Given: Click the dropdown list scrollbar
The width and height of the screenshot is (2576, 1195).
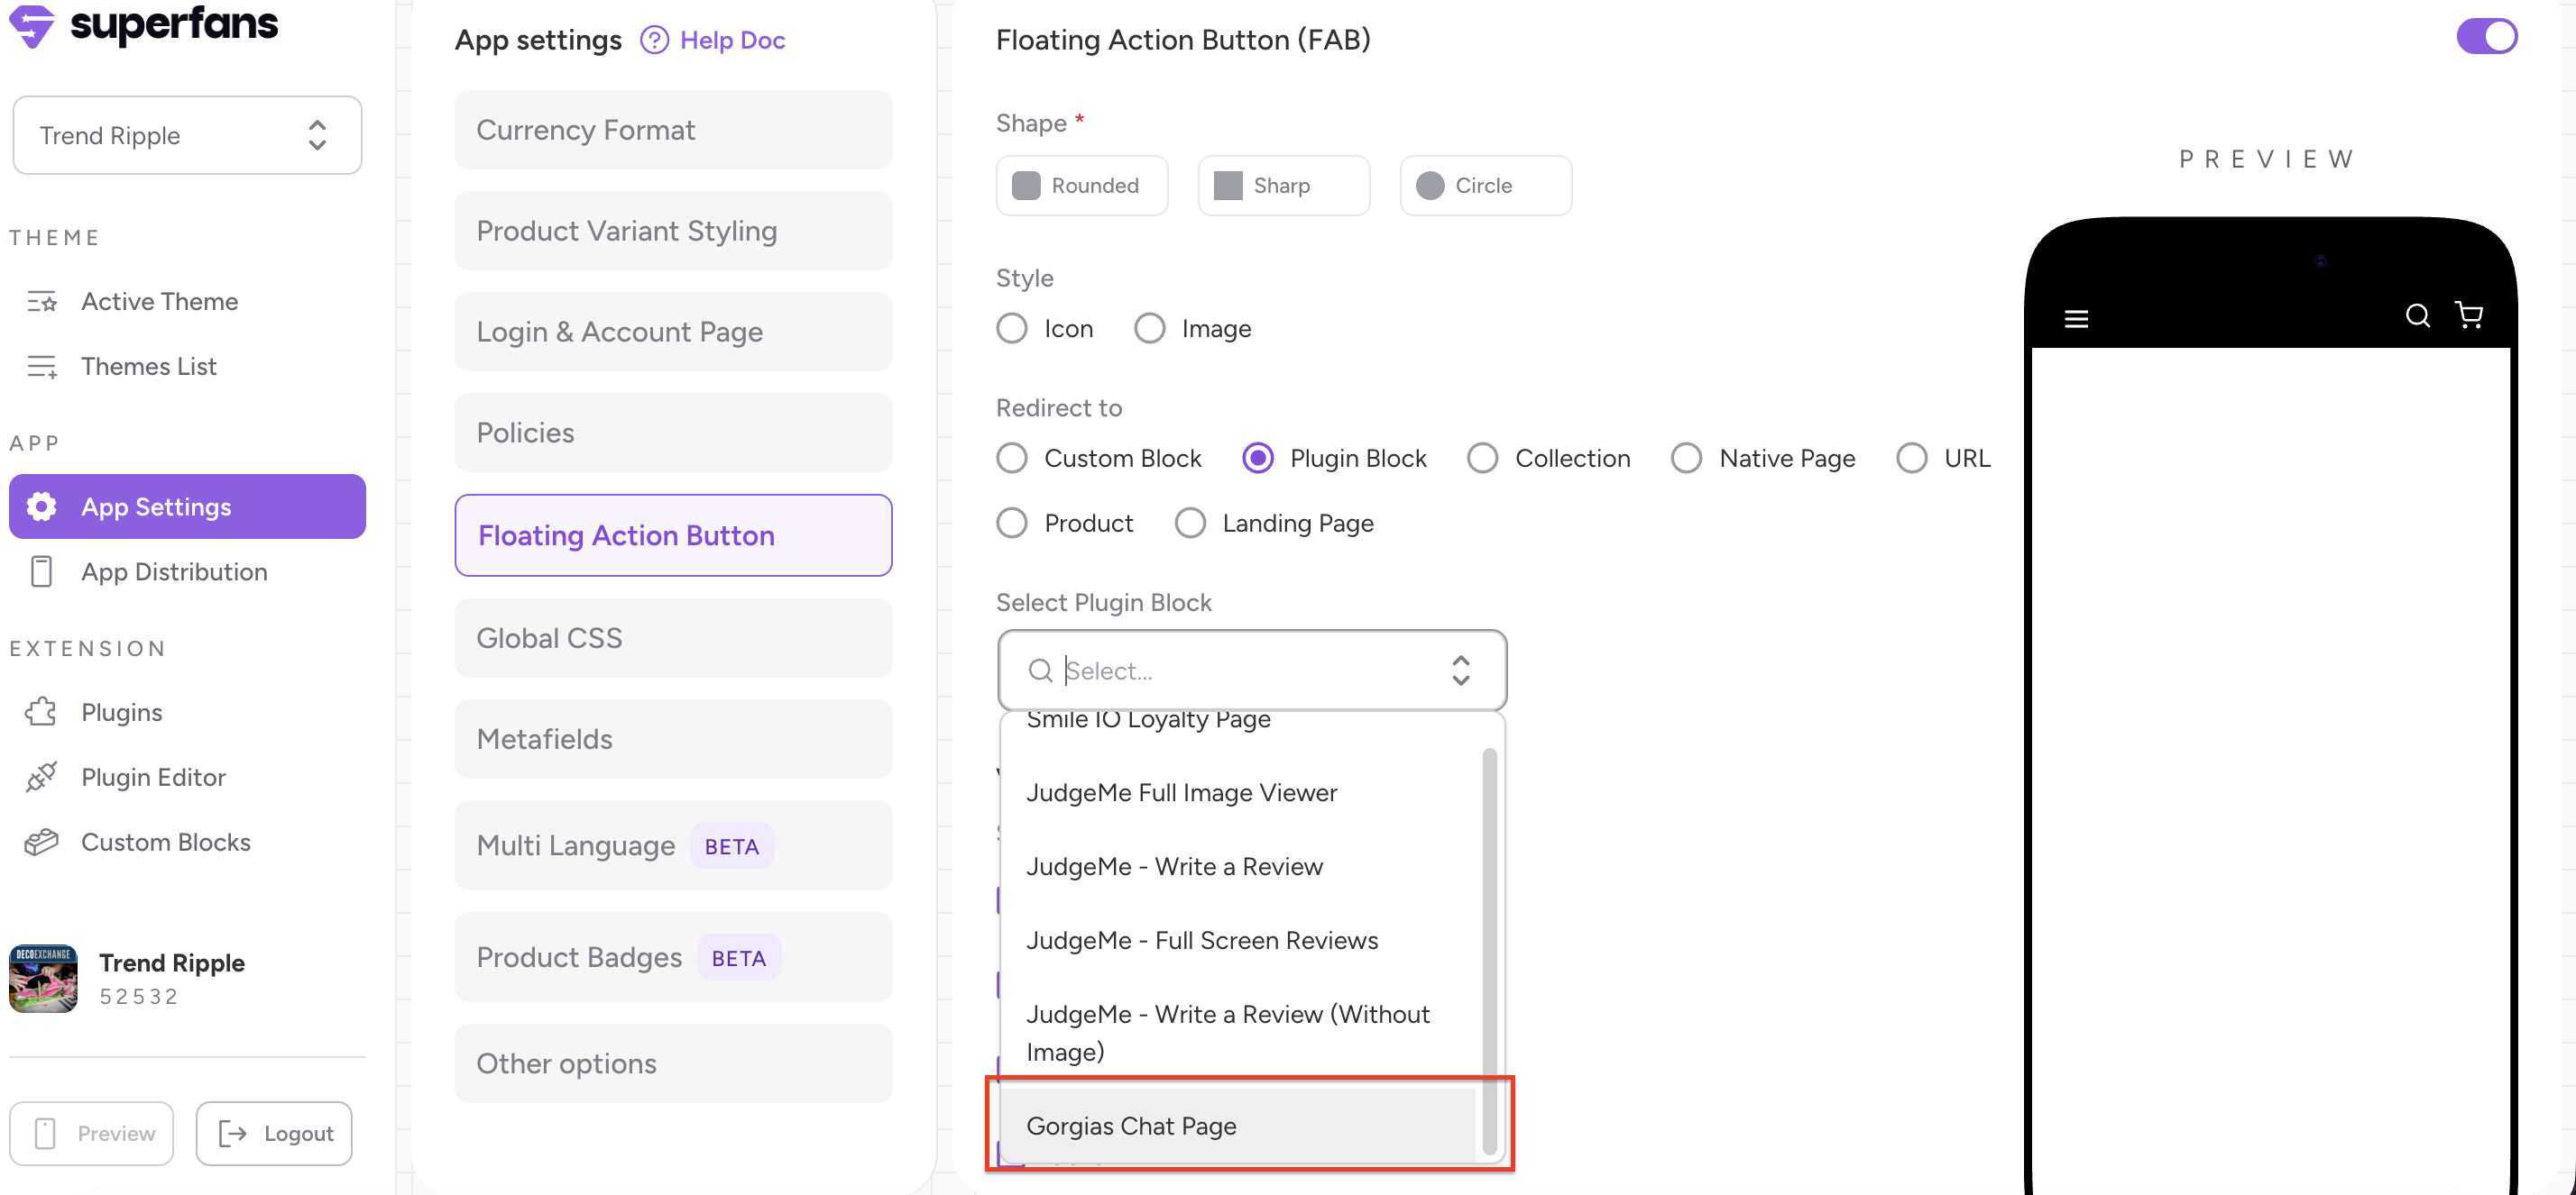Looking at the screenshot, I should click(x=1489, y=949).
